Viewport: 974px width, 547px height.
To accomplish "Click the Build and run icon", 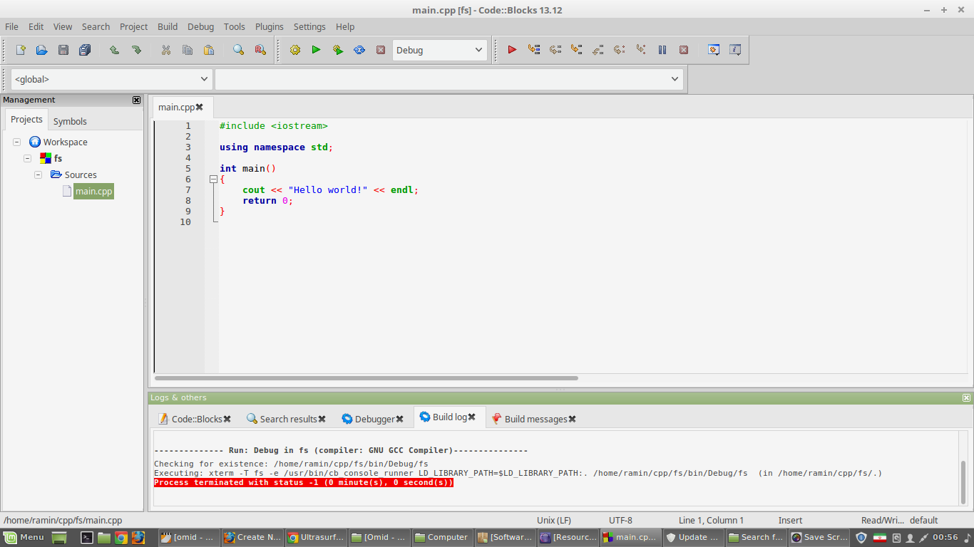I will pyautogui.click(x=338, y=50).
